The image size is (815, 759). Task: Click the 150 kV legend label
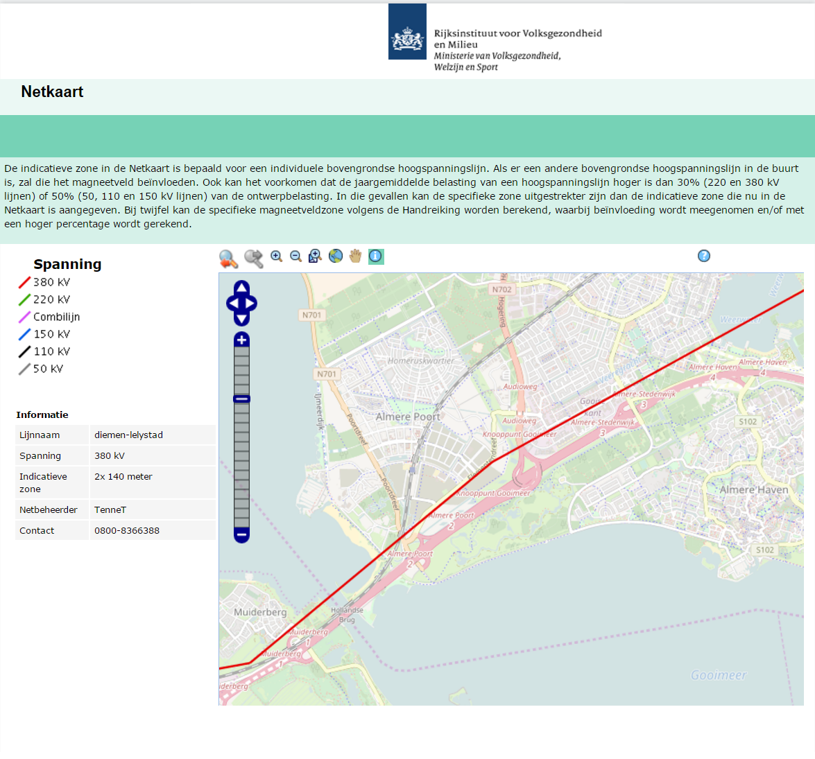coord(51,334)
